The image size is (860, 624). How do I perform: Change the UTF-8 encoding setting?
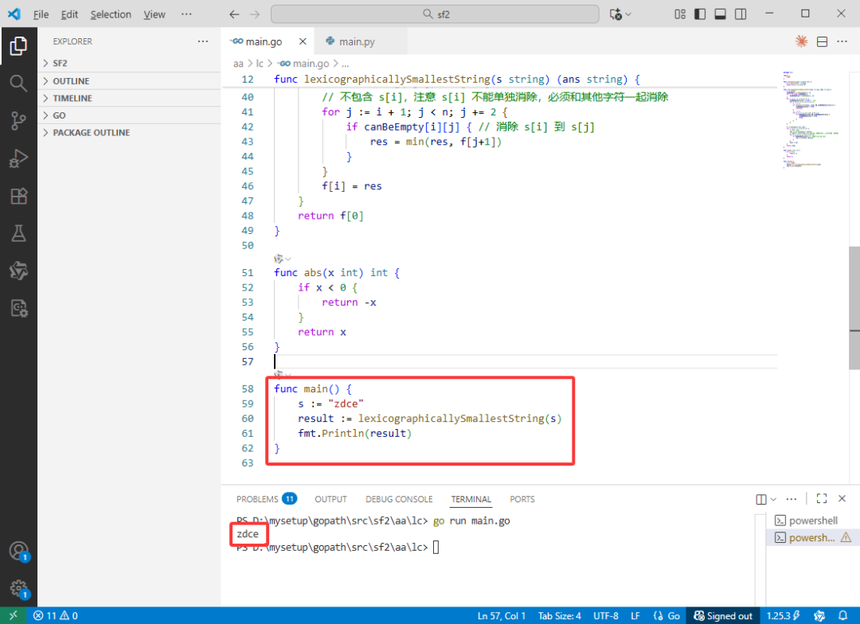[x=605, y=616]
